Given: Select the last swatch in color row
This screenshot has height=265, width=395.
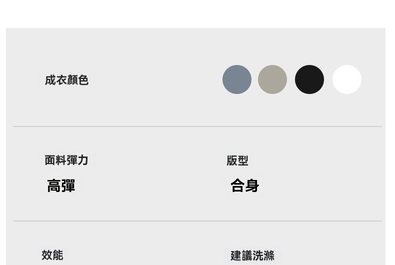Looking at the screenshot, I should pyautogui.click(x=347, y=79).
